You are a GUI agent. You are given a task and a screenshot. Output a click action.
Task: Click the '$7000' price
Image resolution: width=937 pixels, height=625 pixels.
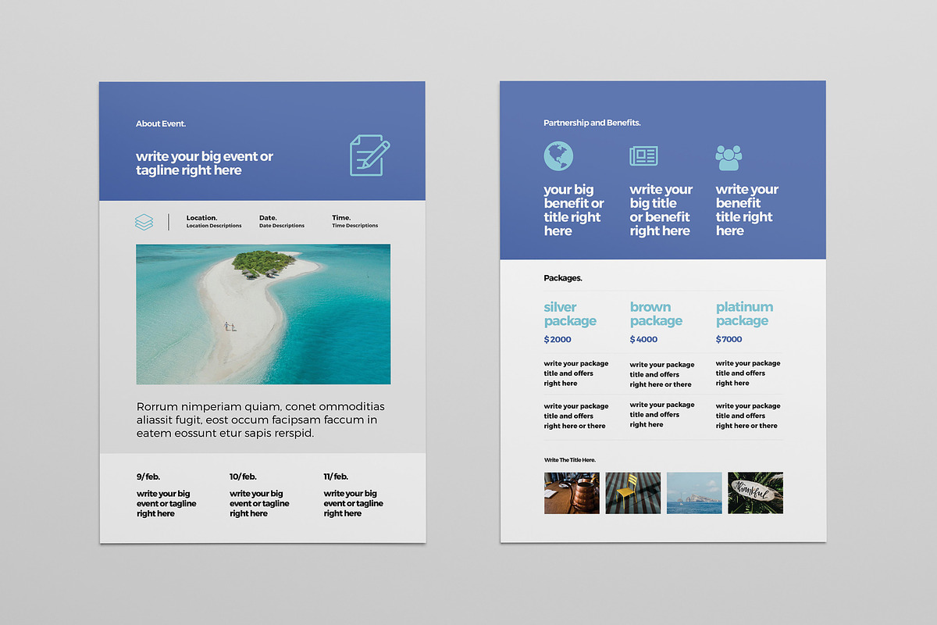[x=729, y=340]
